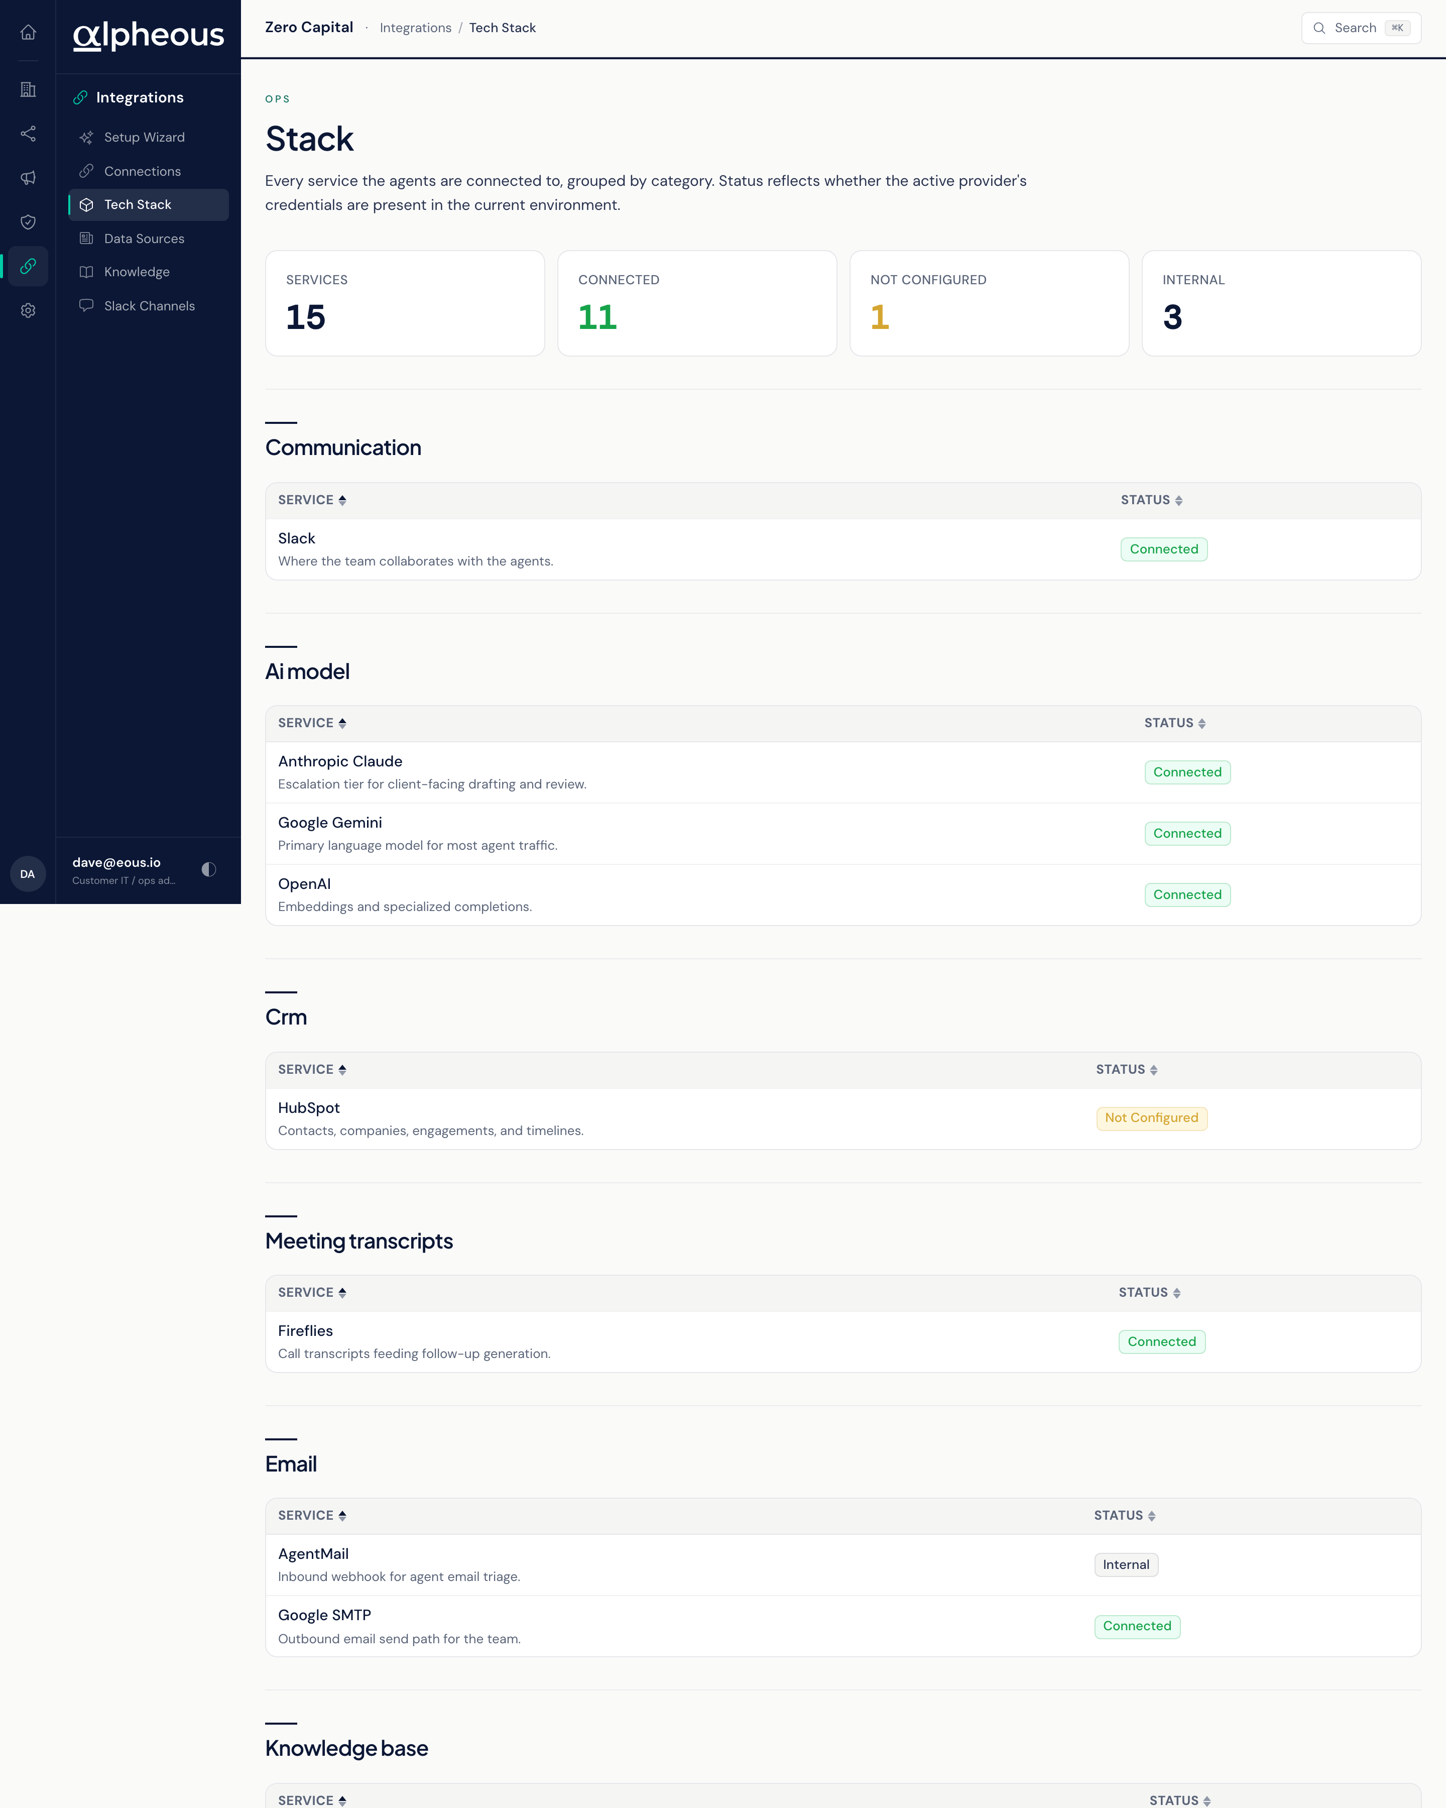This screenshot has width=1446, height=1808.
Task: Open the home icon in left rail
Action: (x=28, y=32)
